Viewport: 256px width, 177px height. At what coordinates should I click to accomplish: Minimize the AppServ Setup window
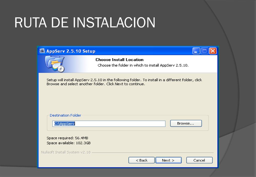196,51
